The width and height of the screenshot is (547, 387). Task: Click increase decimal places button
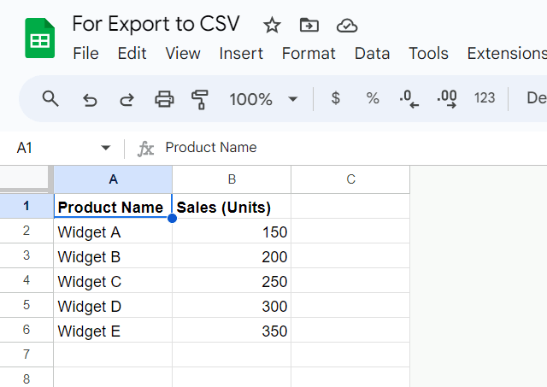click(x=446, y=99)
